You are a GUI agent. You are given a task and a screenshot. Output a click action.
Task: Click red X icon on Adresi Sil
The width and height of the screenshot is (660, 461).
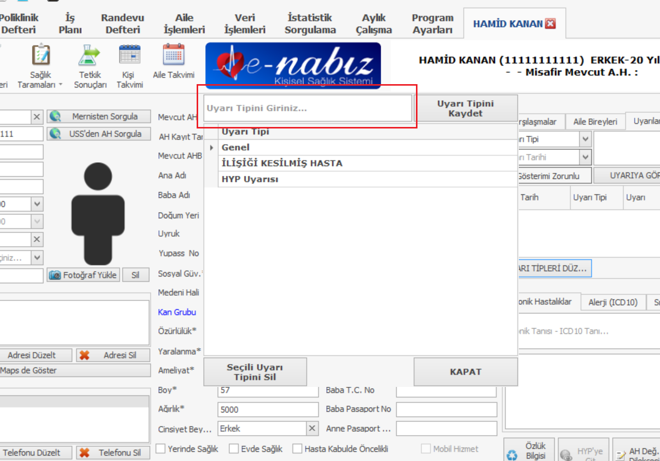pyautogui.click(x=84, y=355)
